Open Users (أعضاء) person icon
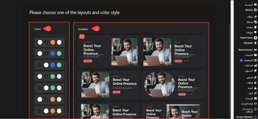The width and height of the screenshot is (258, 119). [255, 88]
